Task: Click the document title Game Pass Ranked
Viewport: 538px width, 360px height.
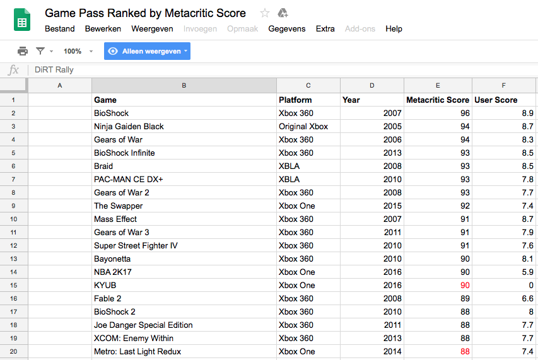Action: (145, 13)
